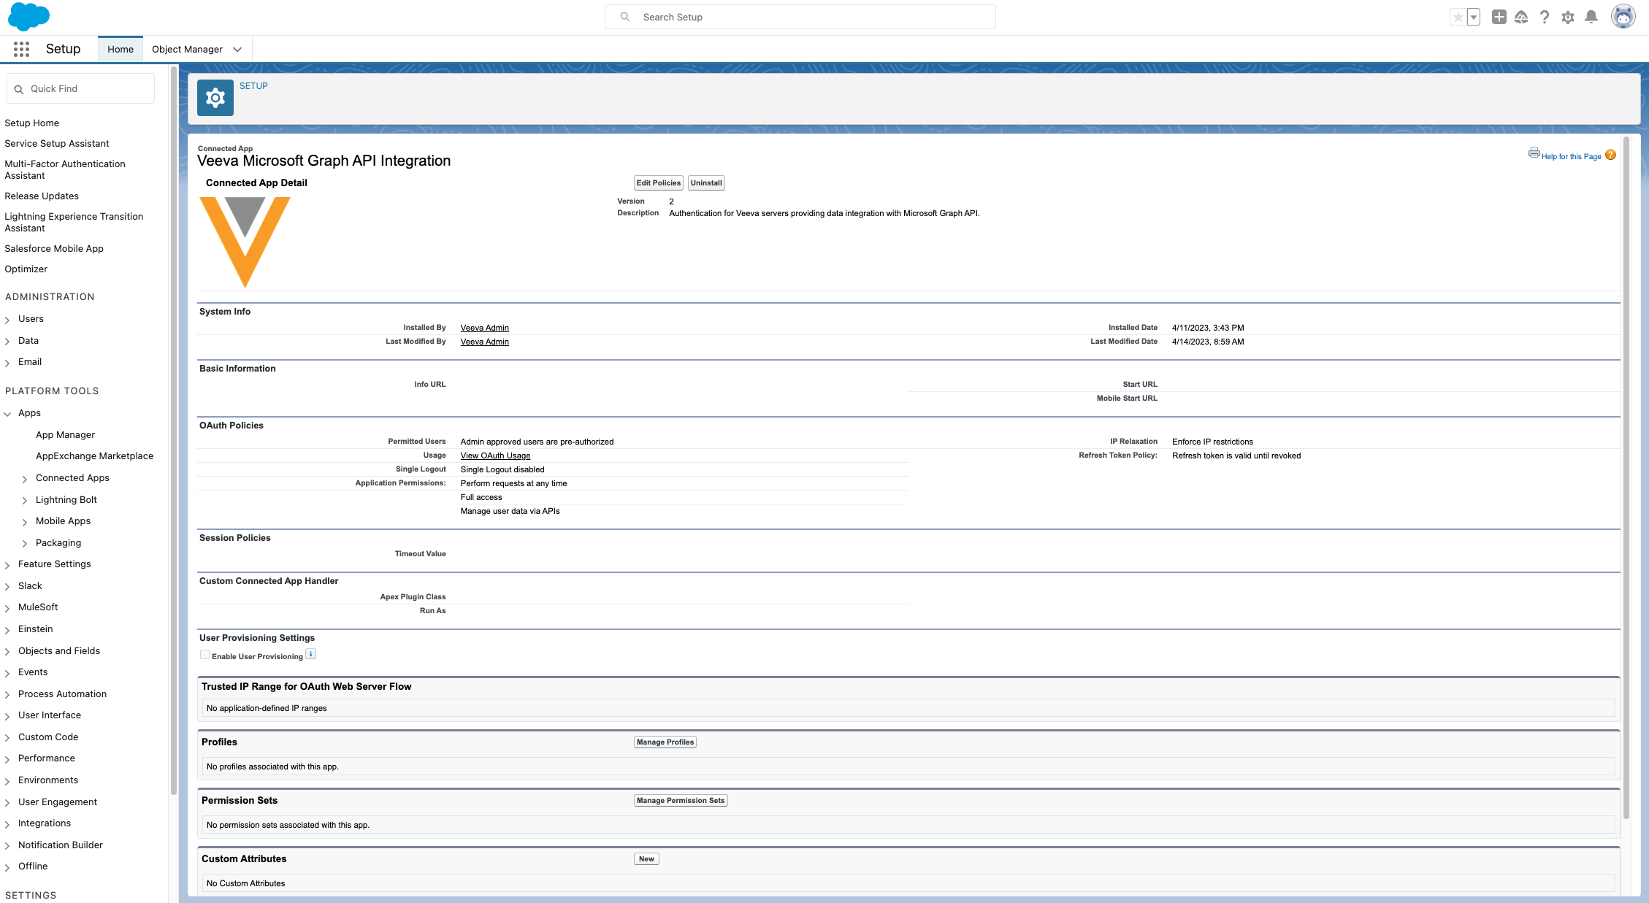
Task: Open App Manager in sidebar
Action: tap(65, 434)
